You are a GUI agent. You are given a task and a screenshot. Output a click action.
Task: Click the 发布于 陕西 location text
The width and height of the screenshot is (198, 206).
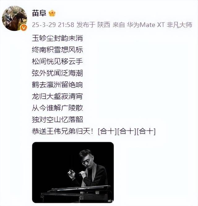click(x=93, y=25)
